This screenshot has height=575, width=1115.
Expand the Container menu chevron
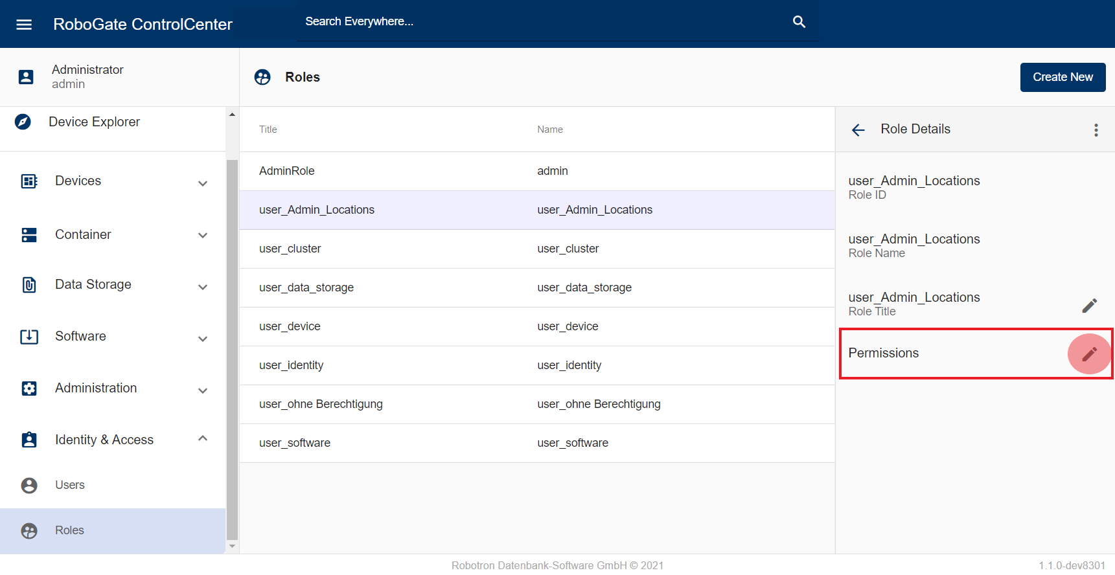click(x=203, y=235)
